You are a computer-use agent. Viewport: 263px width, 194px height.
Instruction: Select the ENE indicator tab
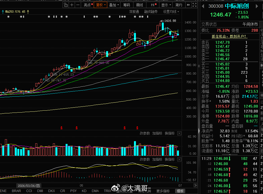(3, 191)
